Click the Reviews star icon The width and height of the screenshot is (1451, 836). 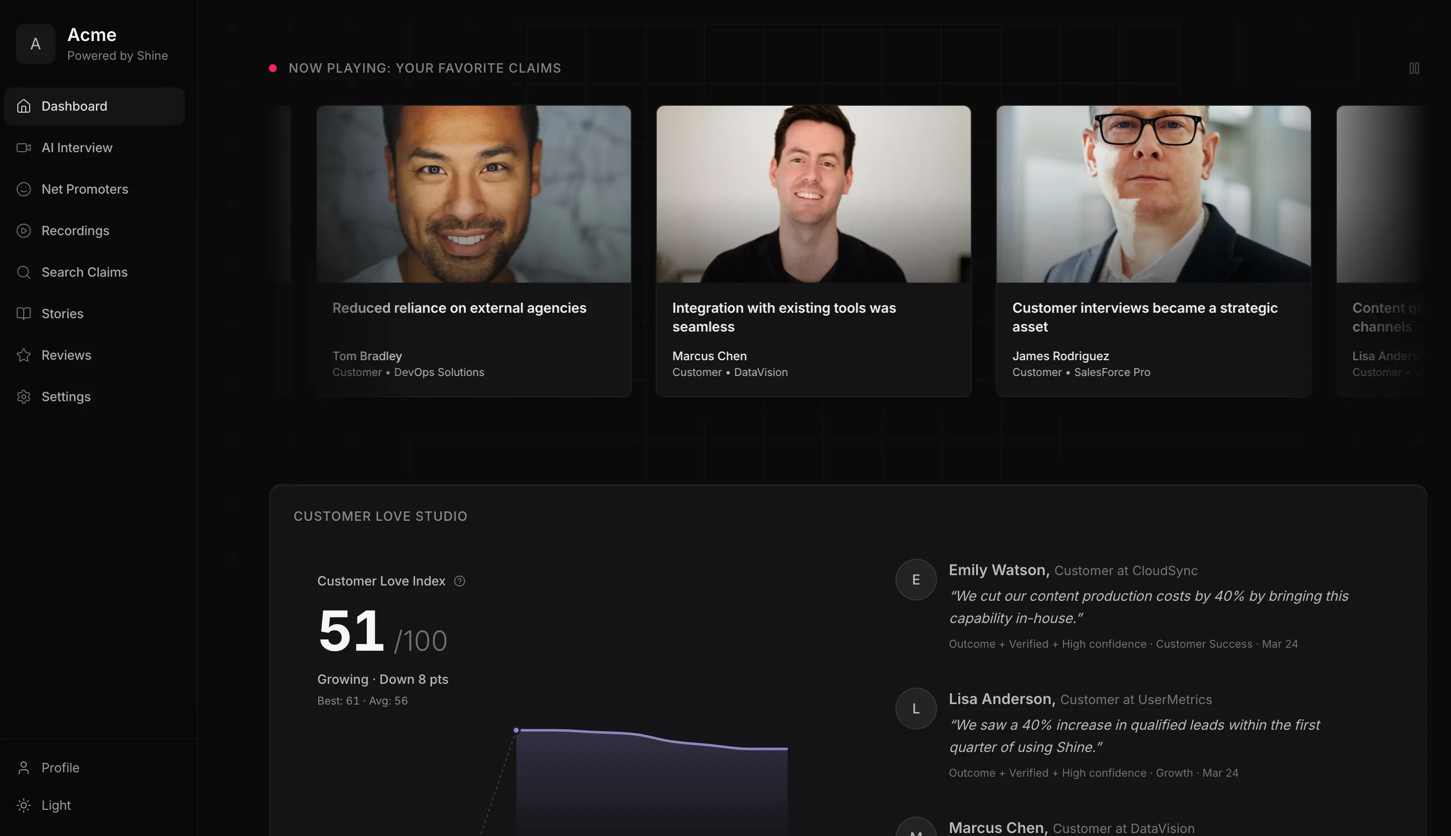click(x=24, y=355)
